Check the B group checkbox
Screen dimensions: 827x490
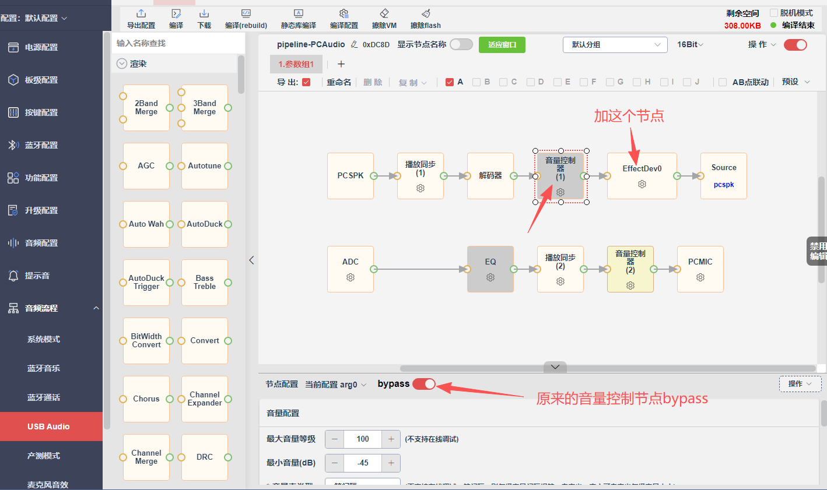[x=476, y=82]
